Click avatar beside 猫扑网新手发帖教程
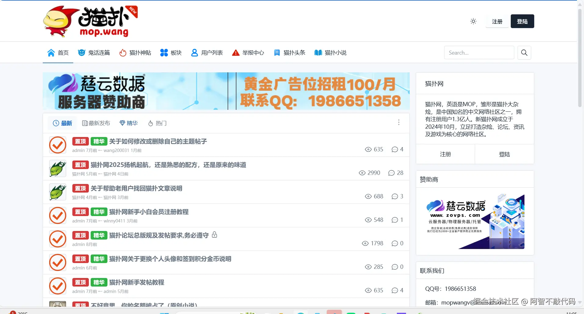The image size is (584, 314). [x=58, y=286]
